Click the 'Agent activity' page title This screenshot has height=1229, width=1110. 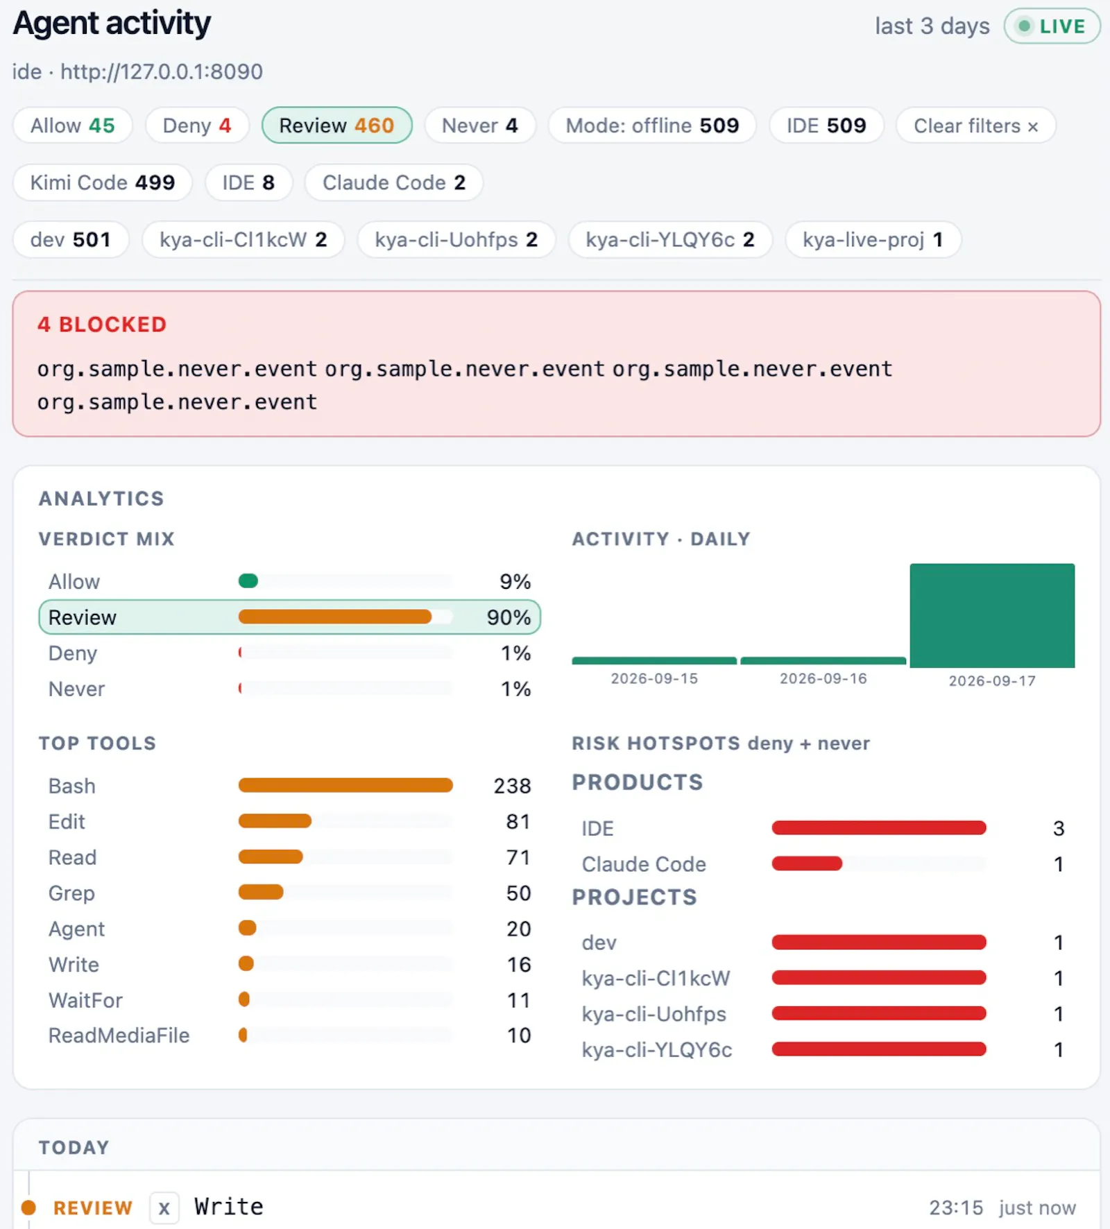tap(112, 24)
